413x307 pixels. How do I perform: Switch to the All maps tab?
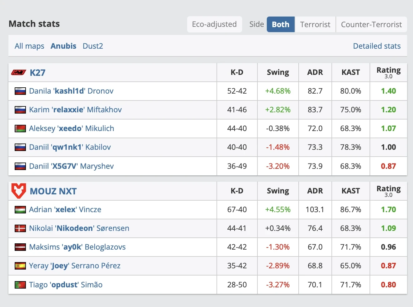(x=29, y=46)
